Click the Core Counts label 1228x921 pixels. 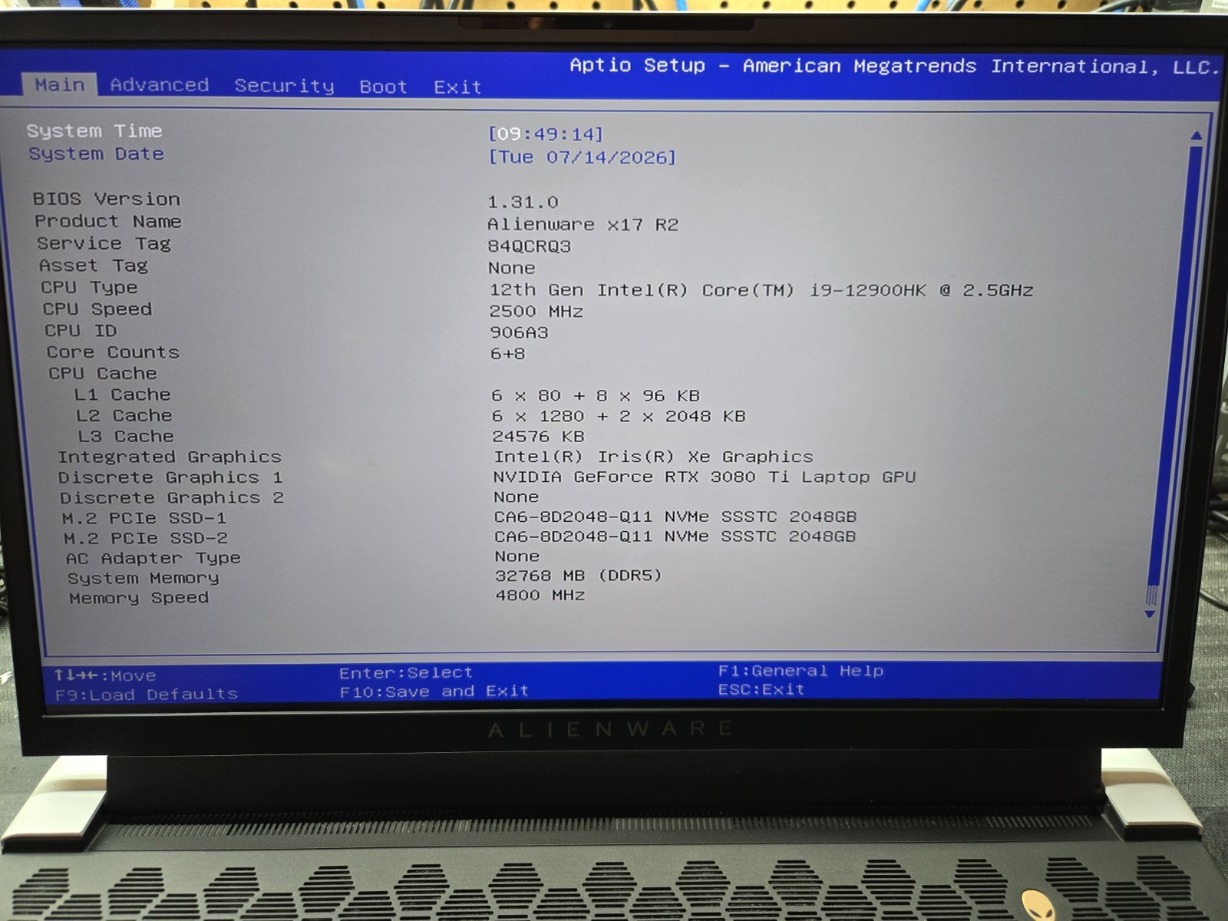click(112, 352)
